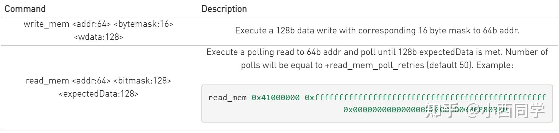This screenshot has width=559, height=133.
Task: Click the <bytemask:16> parameter text
Action: (143, 24)
